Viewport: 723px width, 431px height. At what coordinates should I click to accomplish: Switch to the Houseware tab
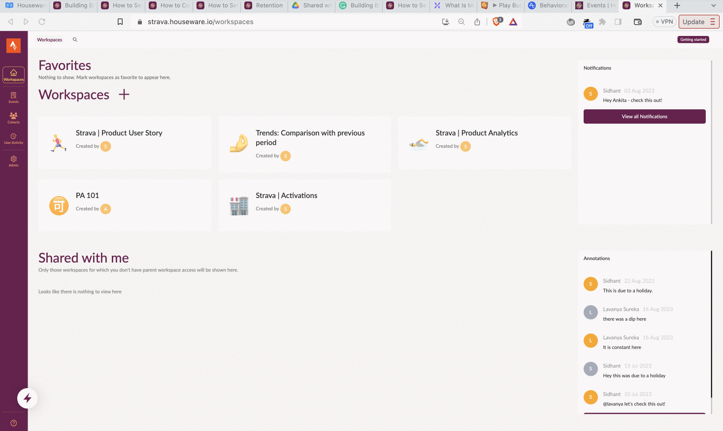(x=26, y=5)
